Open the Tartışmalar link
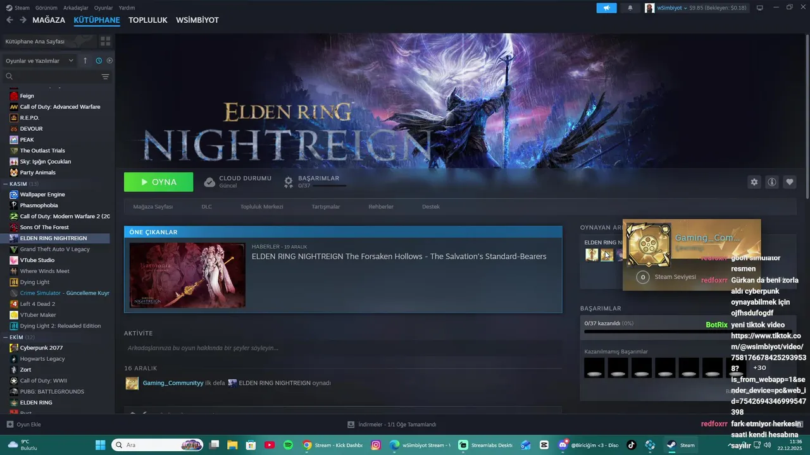Viewport: 810px width, 455px height. click(326, 207)
